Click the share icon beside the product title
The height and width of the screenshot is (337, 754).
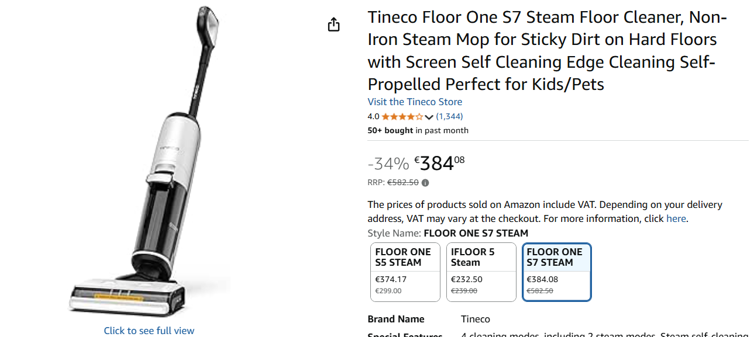click(x=333, y=25)
